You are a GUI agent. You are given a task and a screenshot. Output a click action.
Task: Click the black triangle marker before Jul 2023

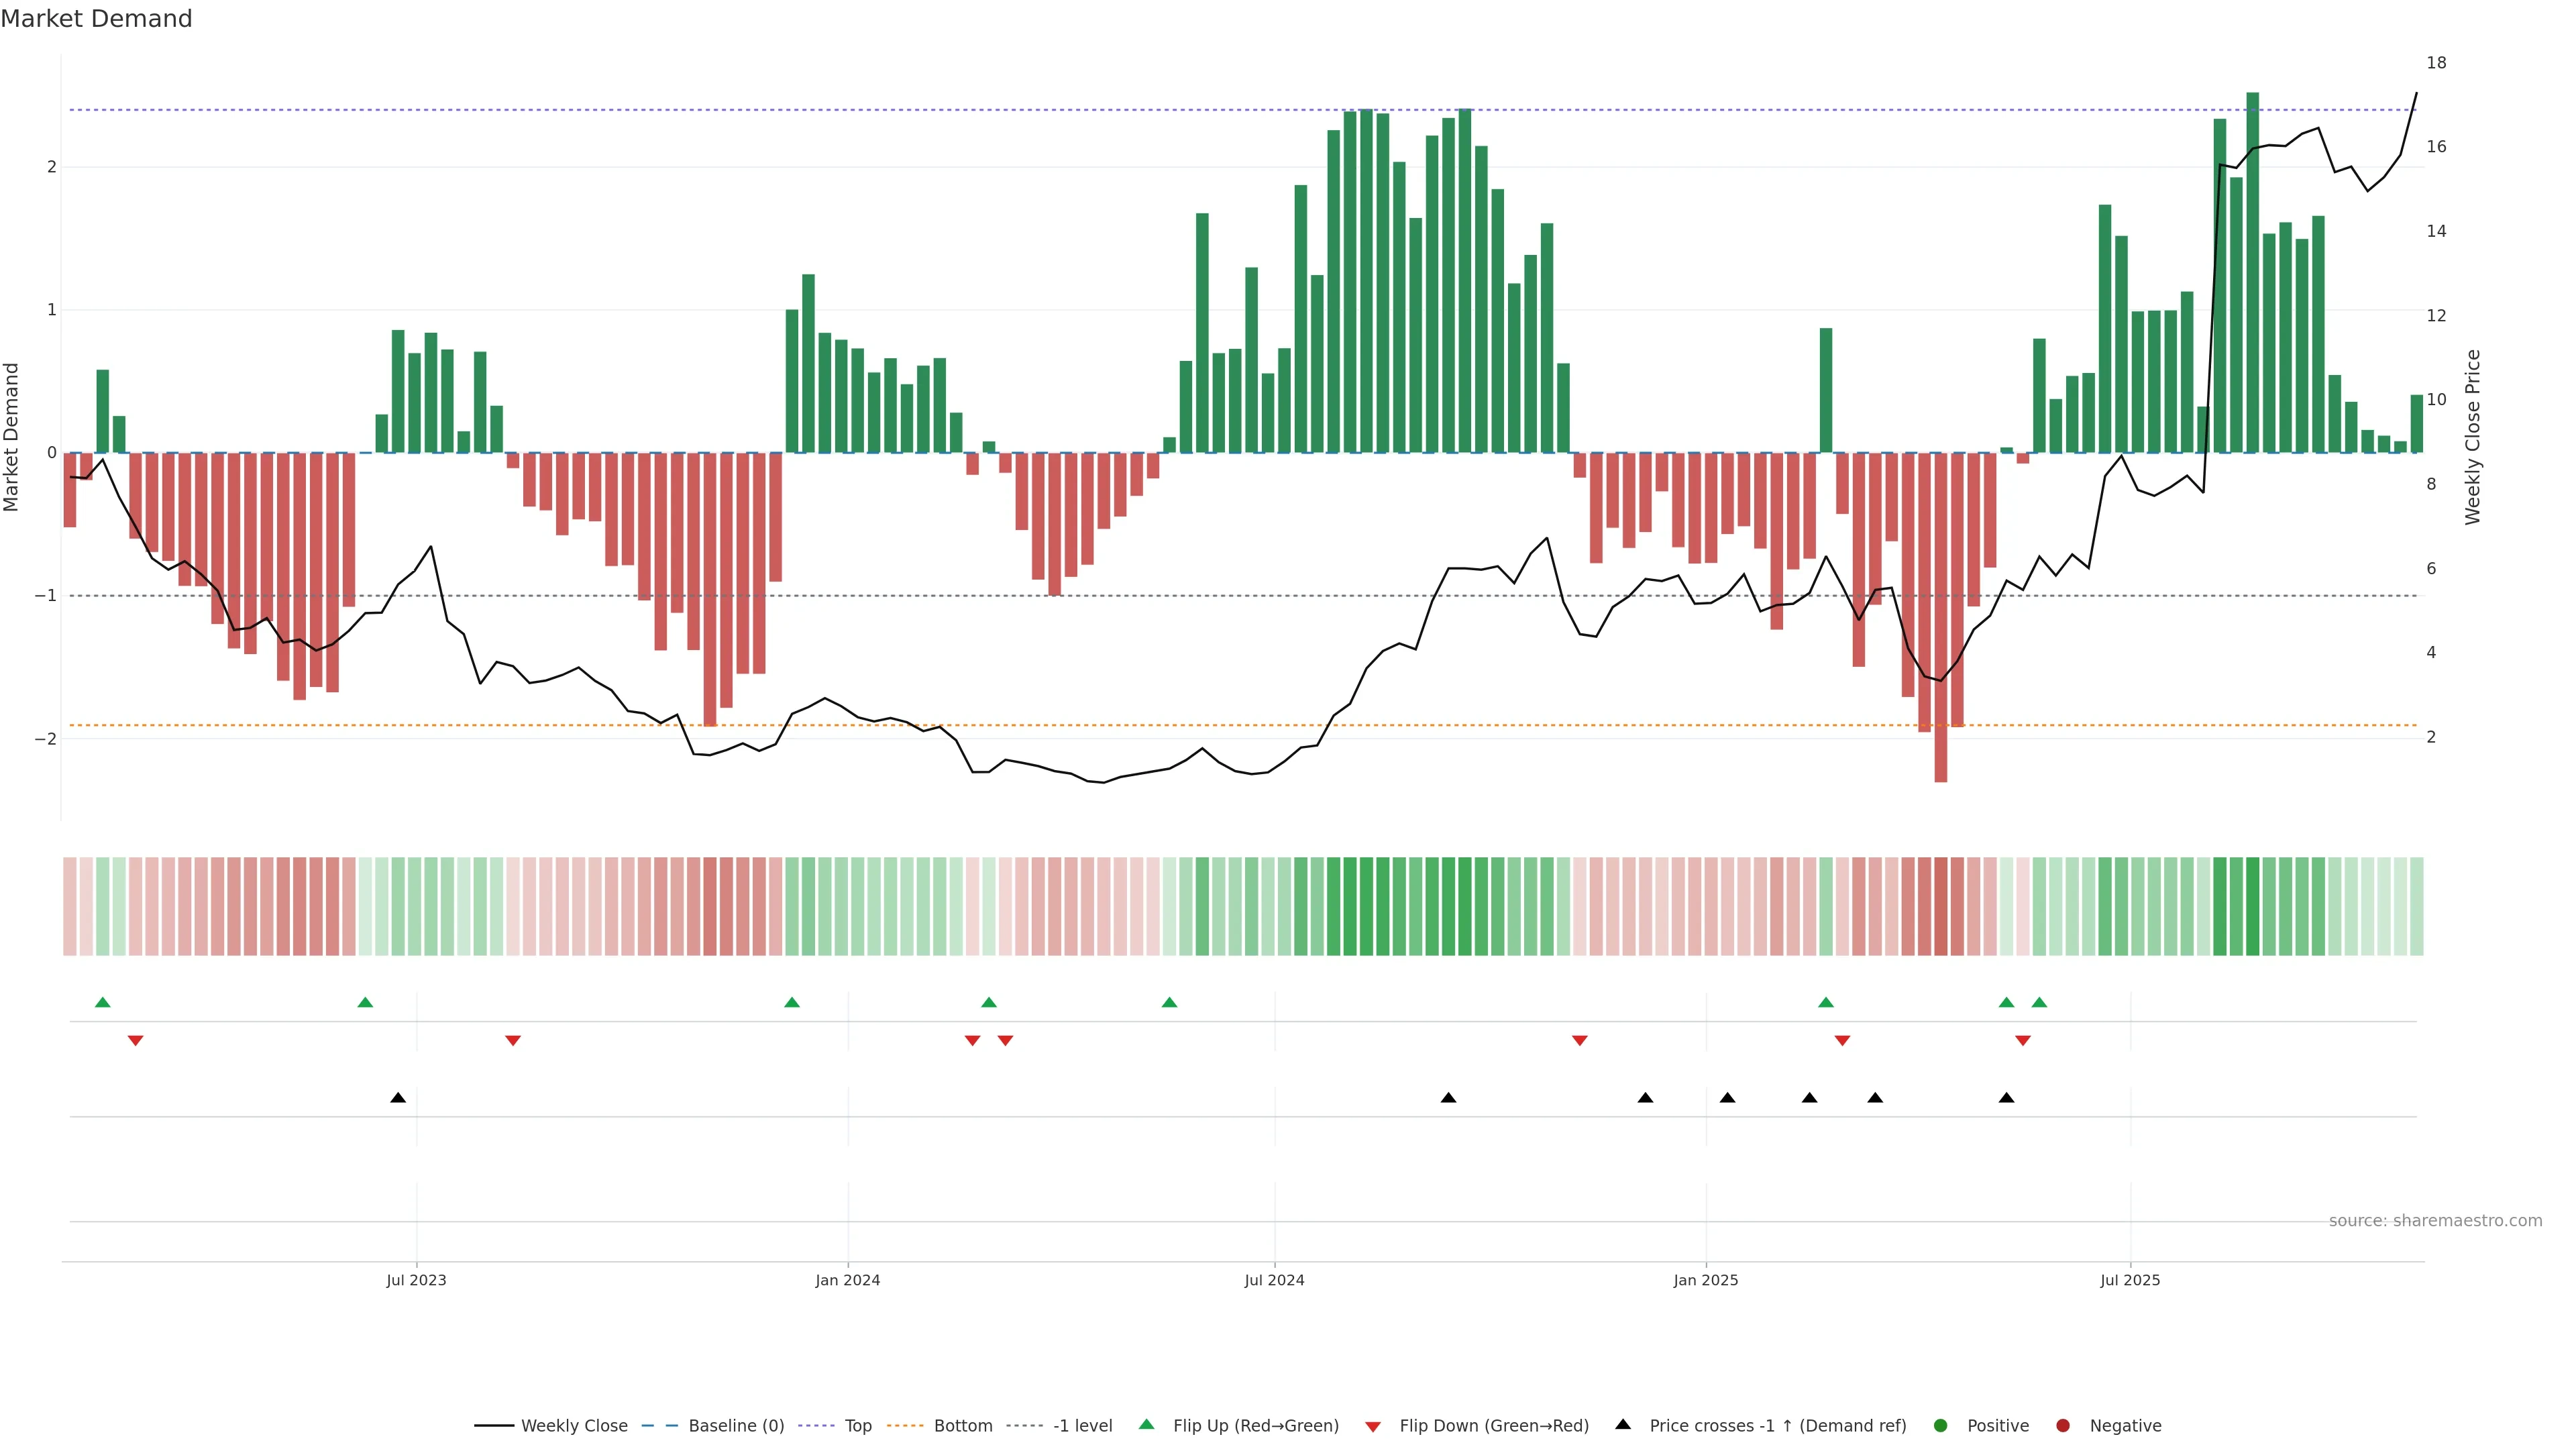398,1097
